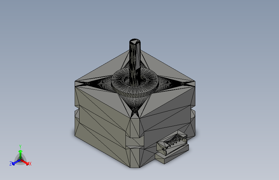Click the green Y axis of the orientation triad
Screen dimensions: 279x180
click(21, 154)
